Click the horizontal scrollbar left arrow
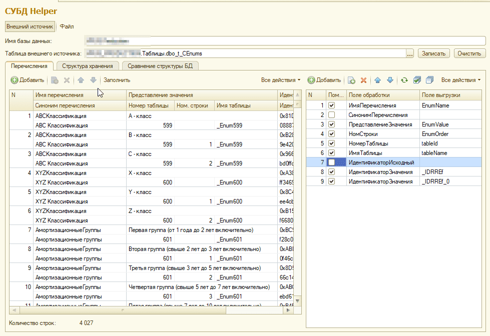Viewport: 490px width, 336px height. (14, 310)
